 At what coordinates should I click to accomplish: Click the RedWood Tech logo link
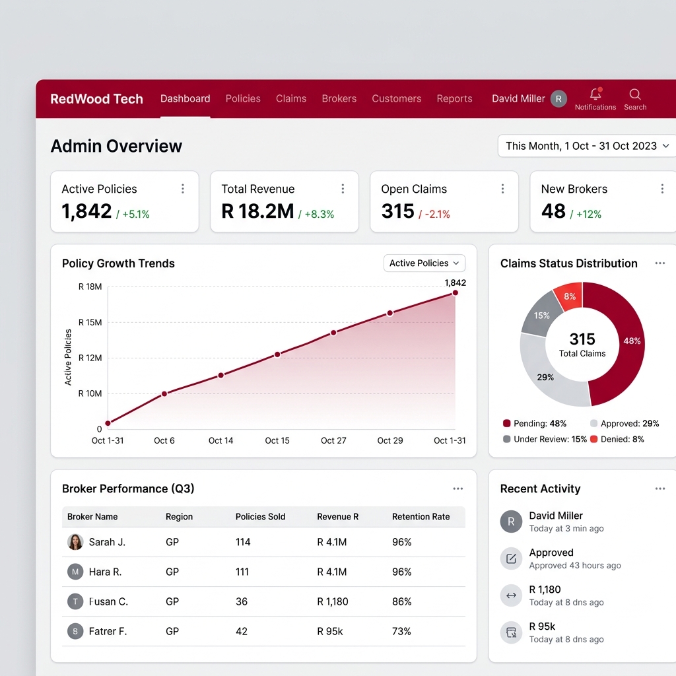[x=96, y=99]
